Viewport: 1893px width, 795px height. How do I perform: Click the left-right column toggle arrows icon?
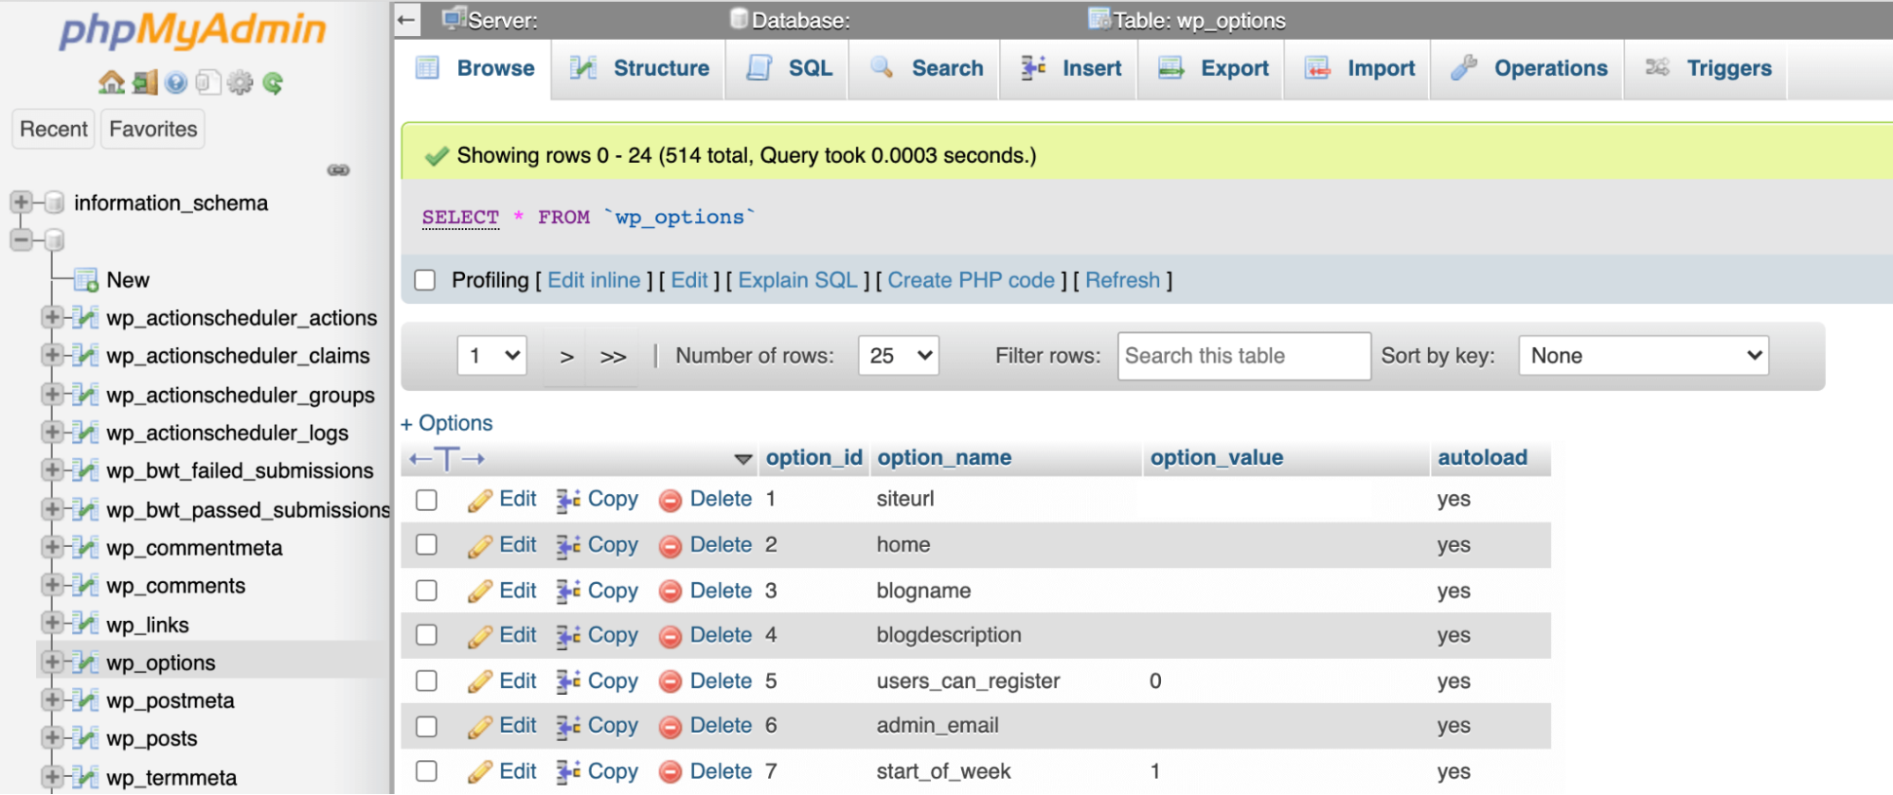447,459
